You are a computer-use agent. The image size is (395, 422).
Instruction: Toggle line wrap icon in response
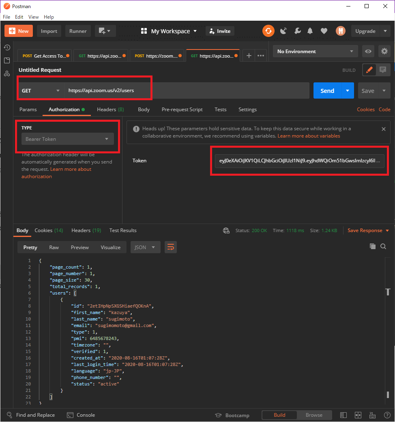(x=171, y=247)
